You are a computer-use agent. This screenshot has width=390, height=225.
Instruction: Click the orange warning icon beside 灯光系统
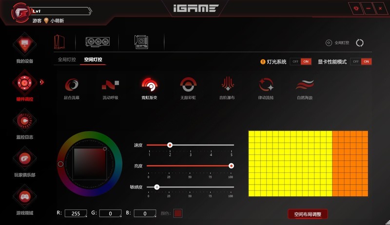pos(263,61)
